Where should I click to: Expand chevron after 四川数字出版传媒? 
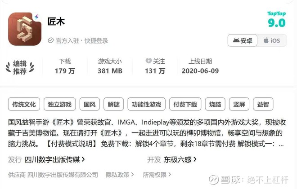[x=83, y=160]
